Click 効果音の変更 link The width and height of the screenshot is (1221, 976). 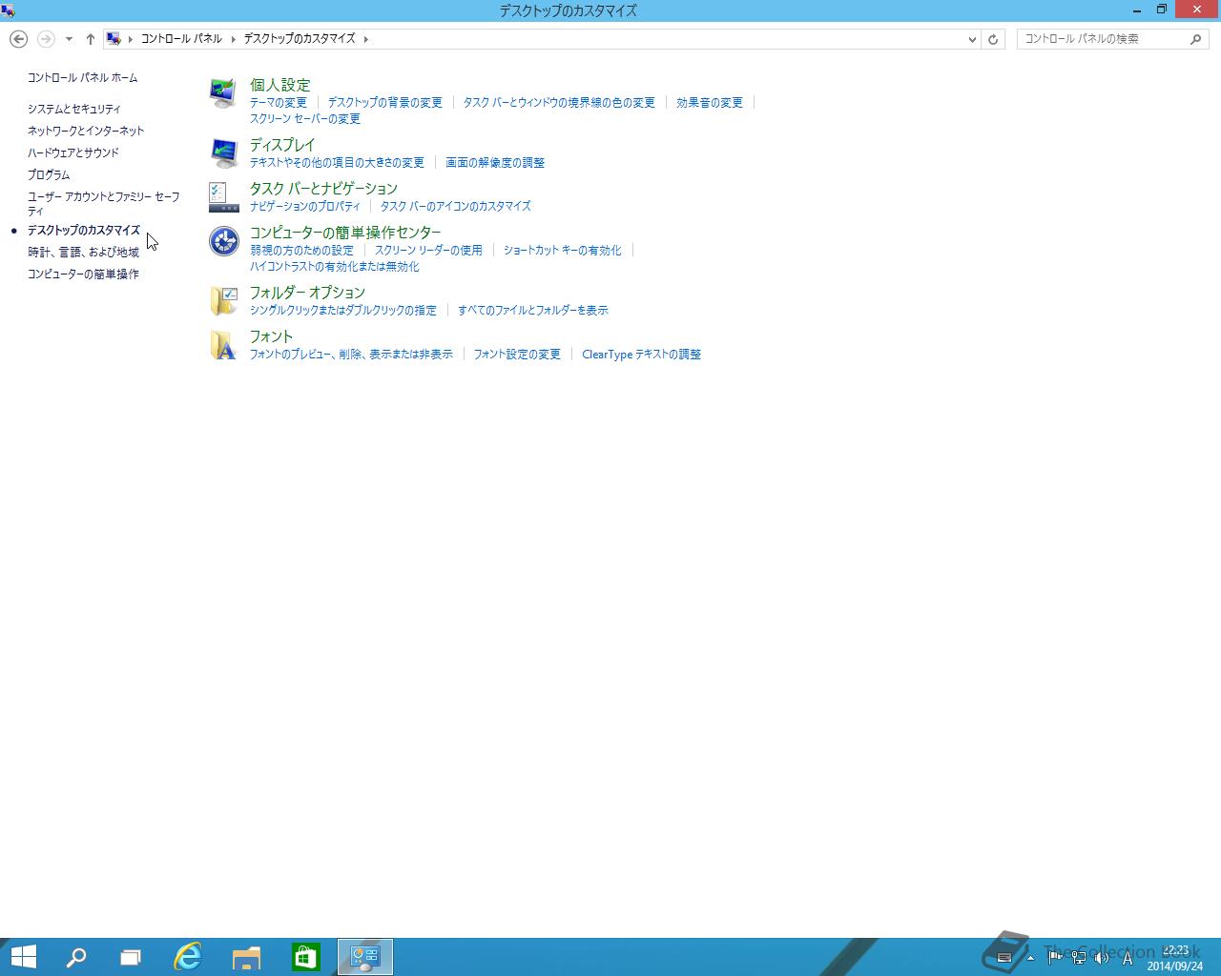point(710,103)
